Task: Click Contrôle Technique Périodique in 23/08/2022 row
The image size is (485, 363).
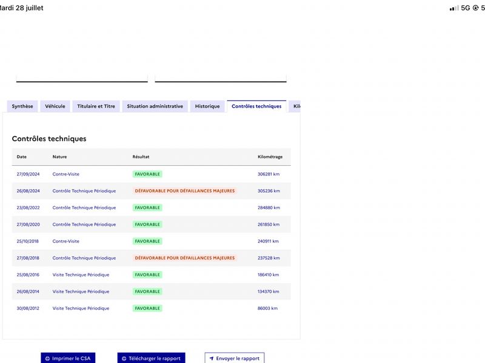Action: [x=84, y=208]
